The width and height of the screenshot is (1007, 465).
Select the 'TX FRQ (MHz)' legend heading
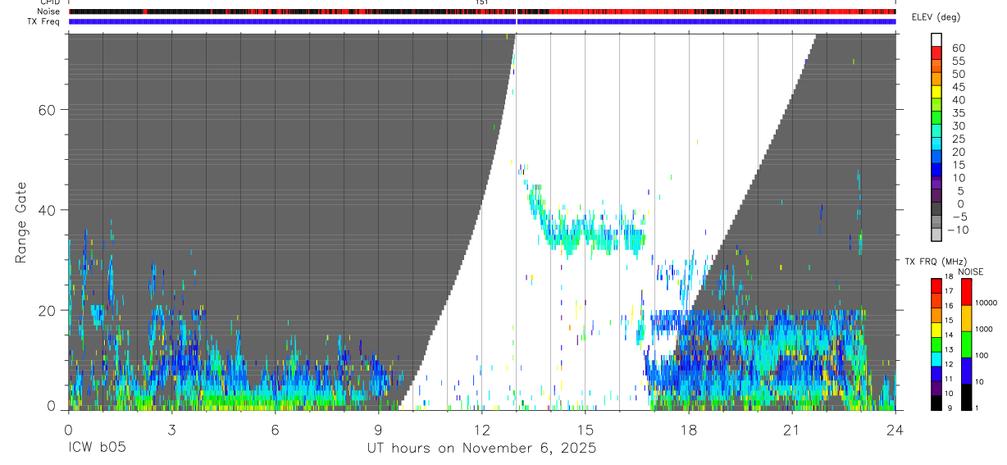935,262
